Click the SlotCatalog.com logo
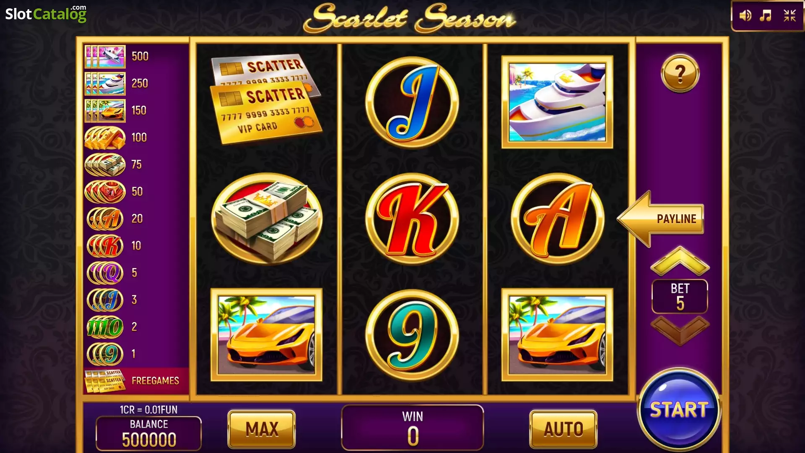The height and width of the screenshot is (453, 805). click(46, 13)
